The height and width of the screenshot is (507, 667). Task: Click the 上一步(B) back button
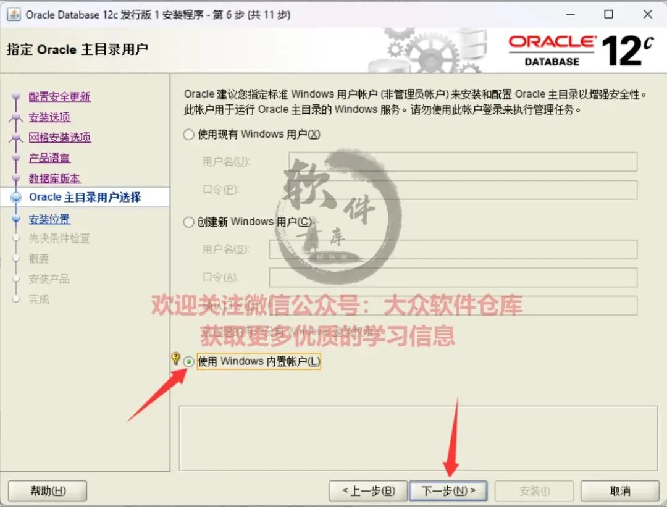coord(368,492)
